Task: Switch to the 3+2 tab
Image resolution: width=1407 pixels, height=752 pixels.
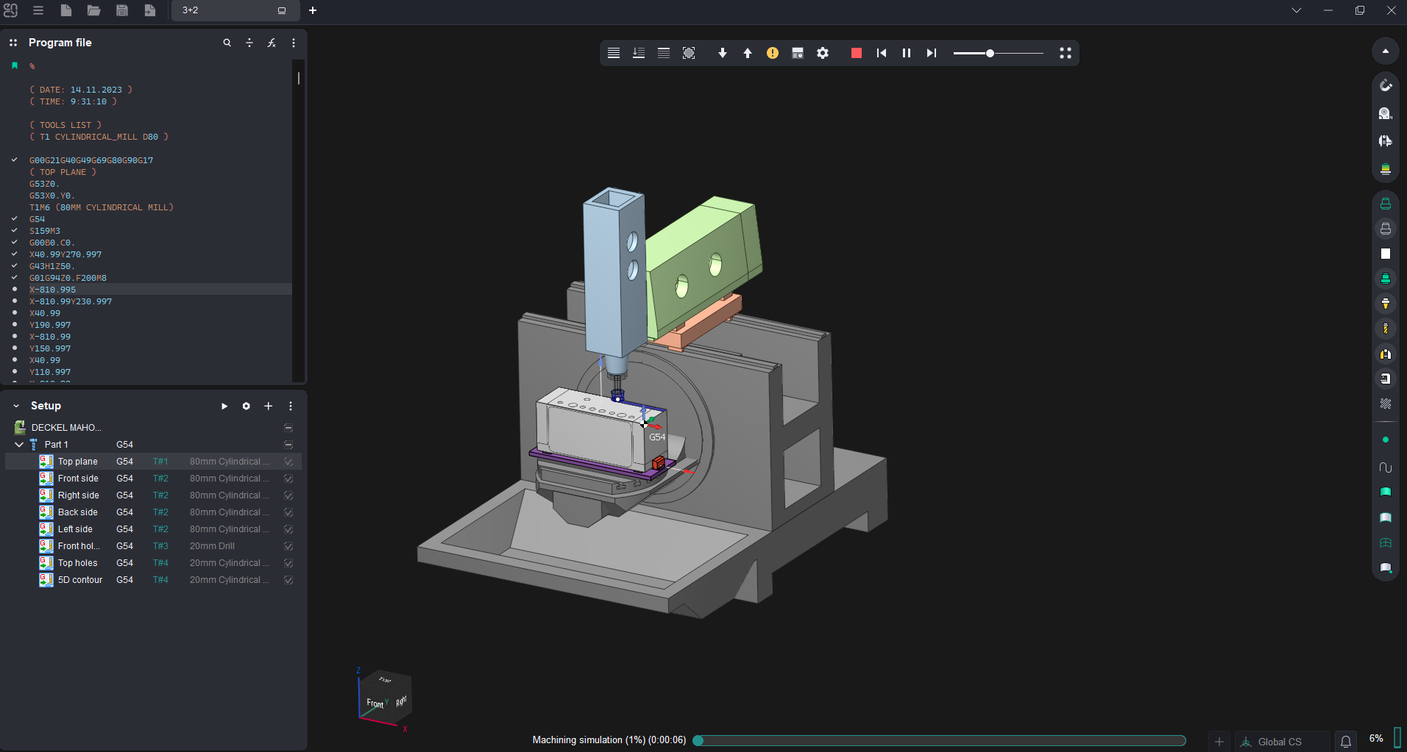Action: pos(221,10)
